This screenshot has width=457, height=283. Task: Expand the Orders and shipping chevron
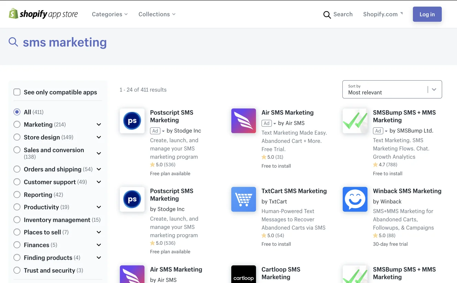99,169
